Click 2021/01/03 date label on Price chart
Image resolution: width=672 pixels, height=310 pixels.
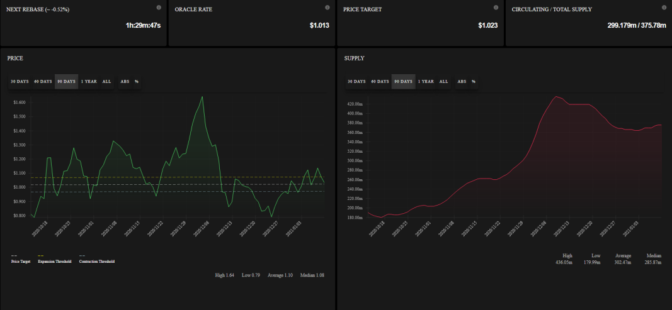(293, 229)
